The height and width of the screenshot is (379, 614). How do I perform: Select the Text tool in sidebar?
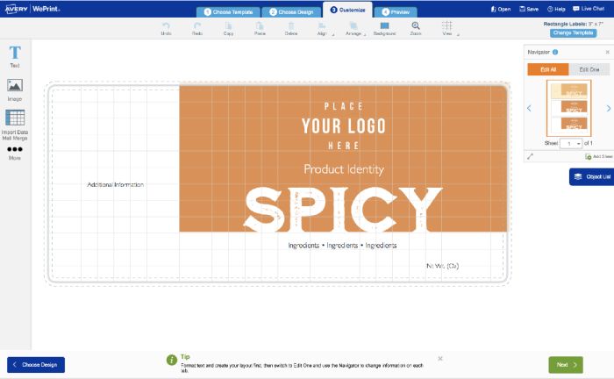pyautogui.click(x=15, y=57)
